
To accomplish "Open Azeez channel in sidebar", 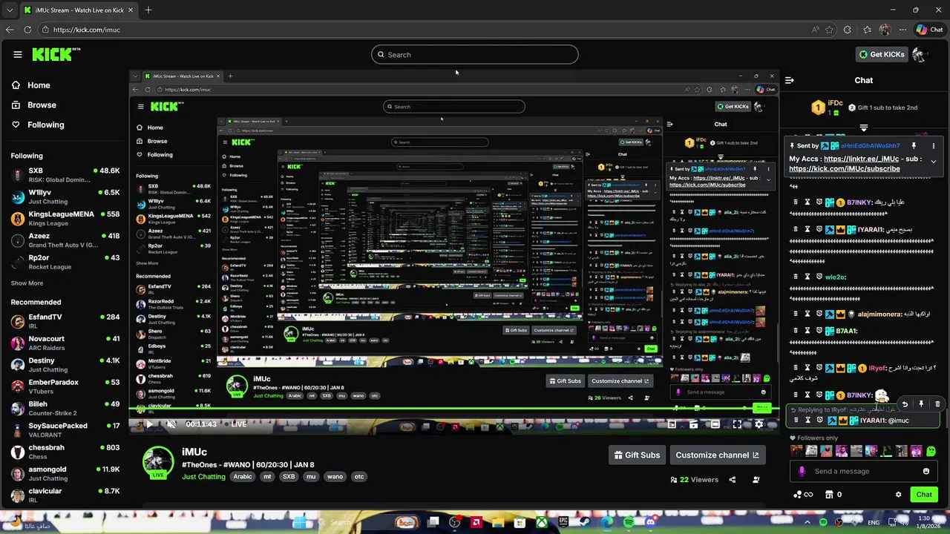I will coord(65,240).
